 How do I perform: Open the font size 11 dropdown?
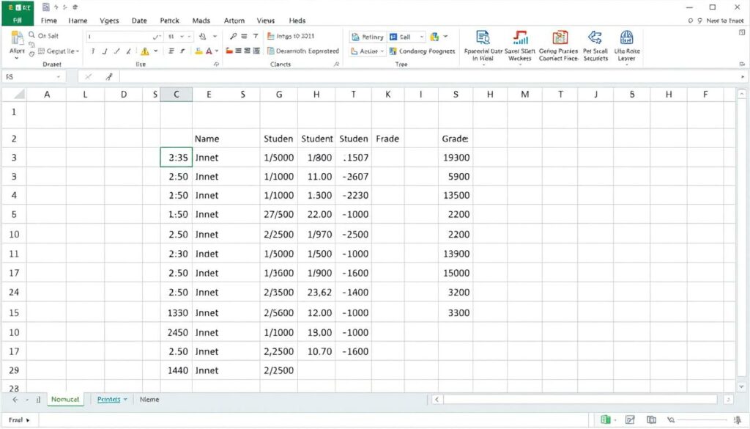coord(182,37)
